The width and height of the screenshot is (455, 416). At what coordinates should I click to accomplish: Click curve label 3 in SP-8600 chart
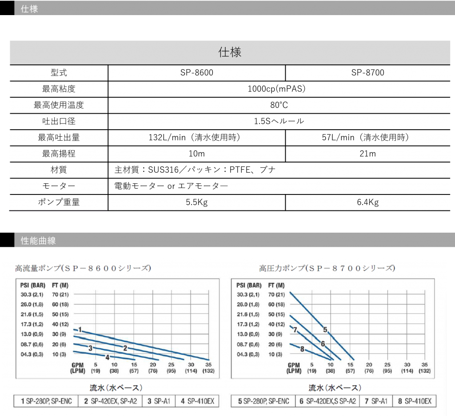click(90, 348)
